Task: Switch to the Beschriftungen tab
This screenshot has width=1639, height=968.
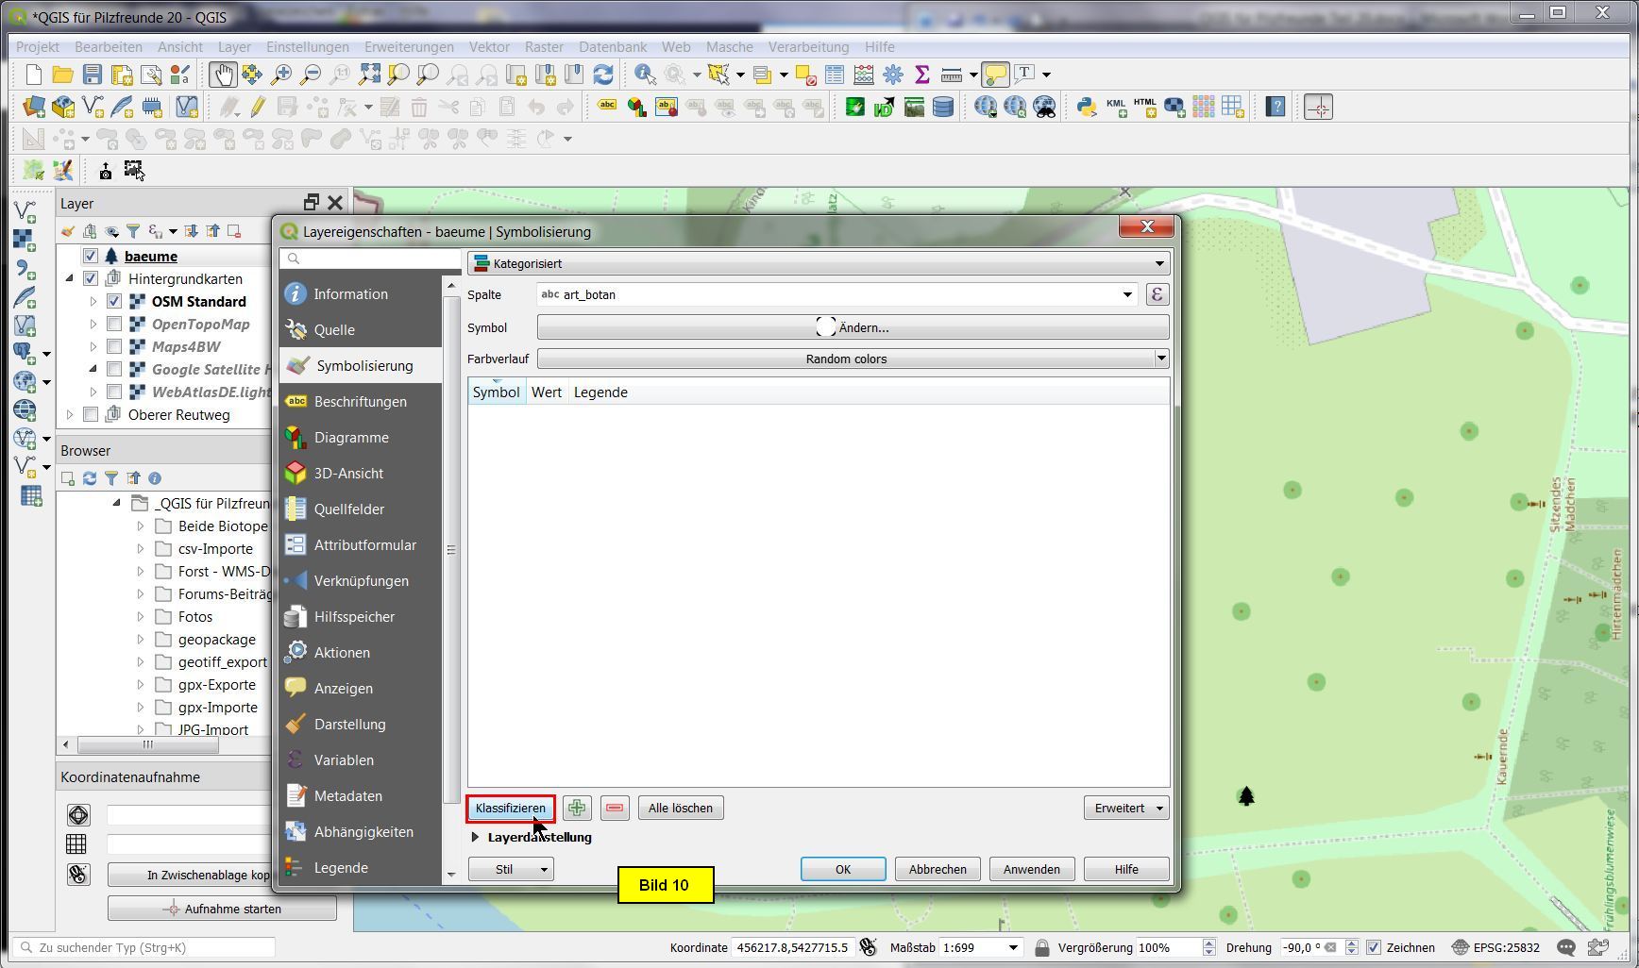Action: [x=360, y=402]
